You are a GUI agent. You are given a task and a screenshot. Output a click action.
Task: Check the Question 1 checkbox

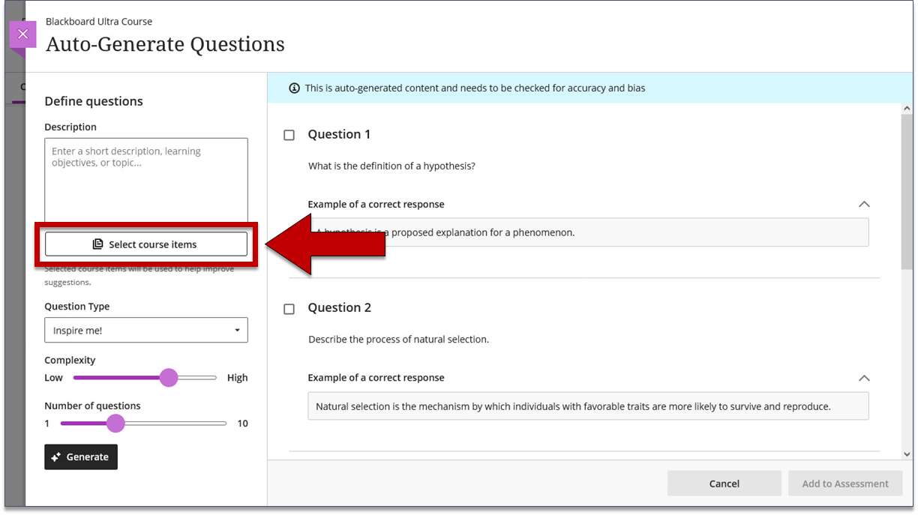(x=289, y=136)
